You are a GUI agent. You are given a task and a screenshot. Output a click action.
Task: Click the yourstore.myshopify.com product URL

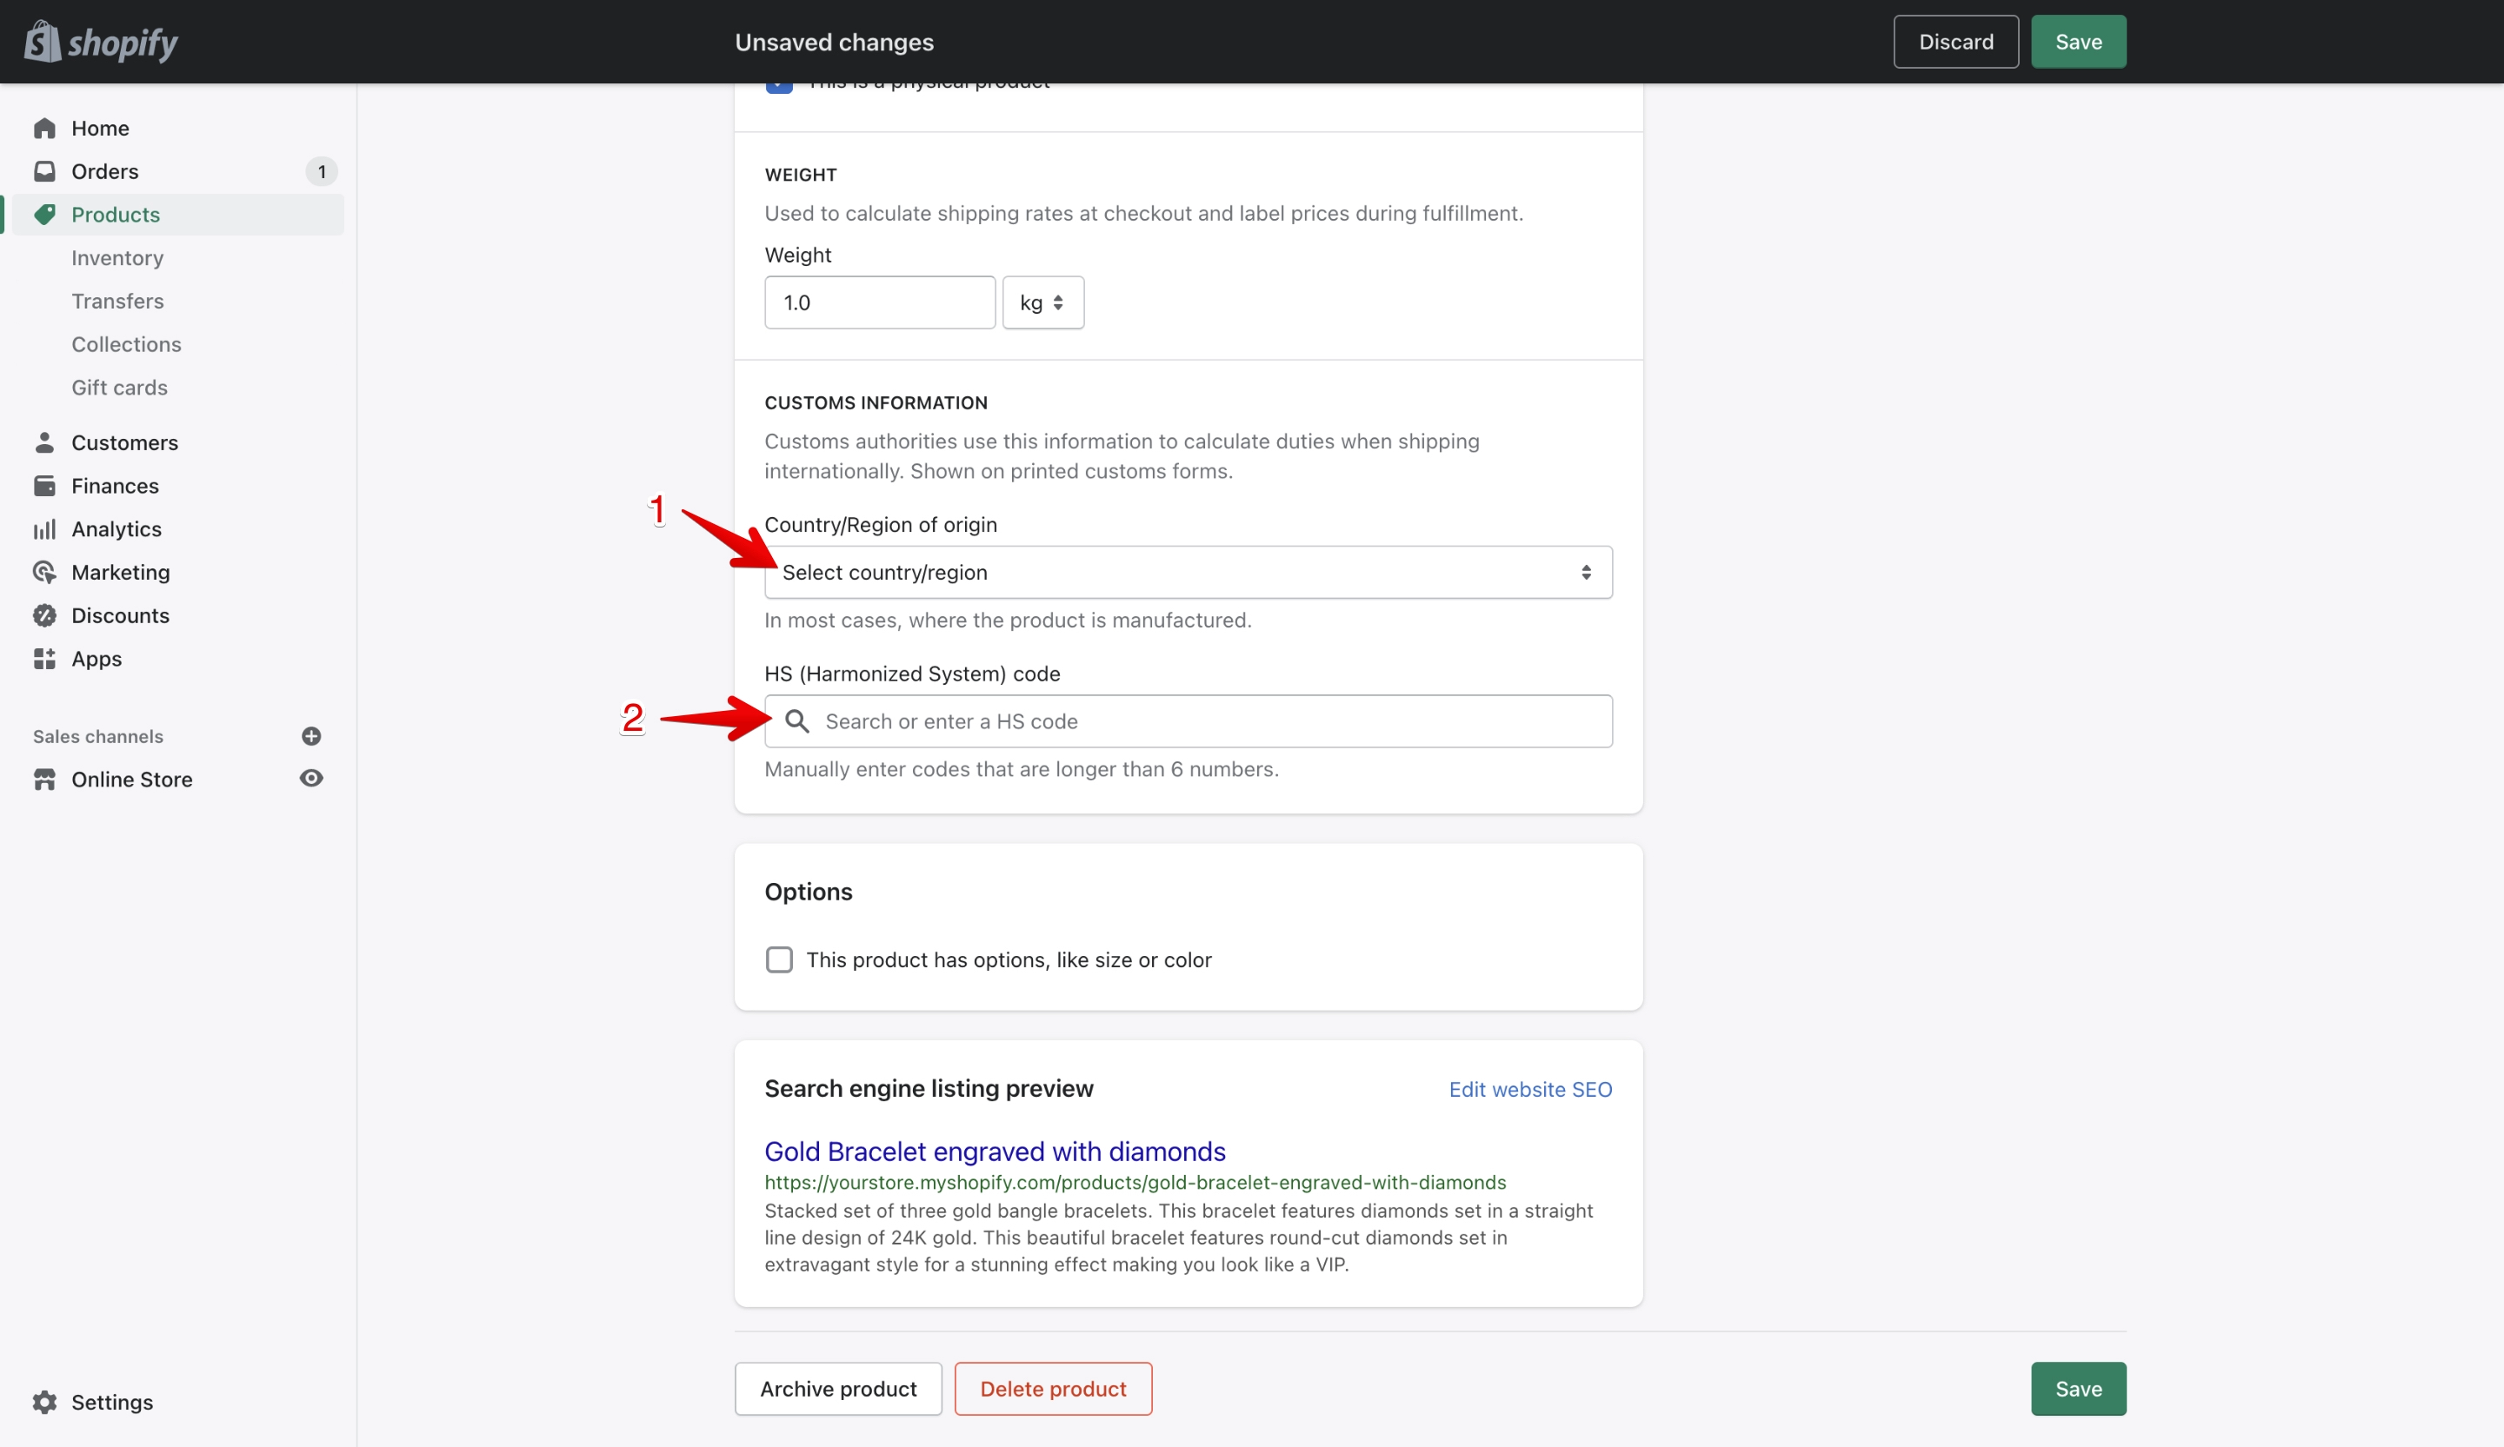click(1135, 1182)
